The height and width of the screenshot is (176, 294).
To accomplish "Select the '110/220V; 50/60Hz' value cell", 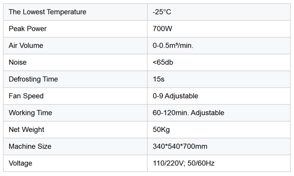I will pos(184,163).
